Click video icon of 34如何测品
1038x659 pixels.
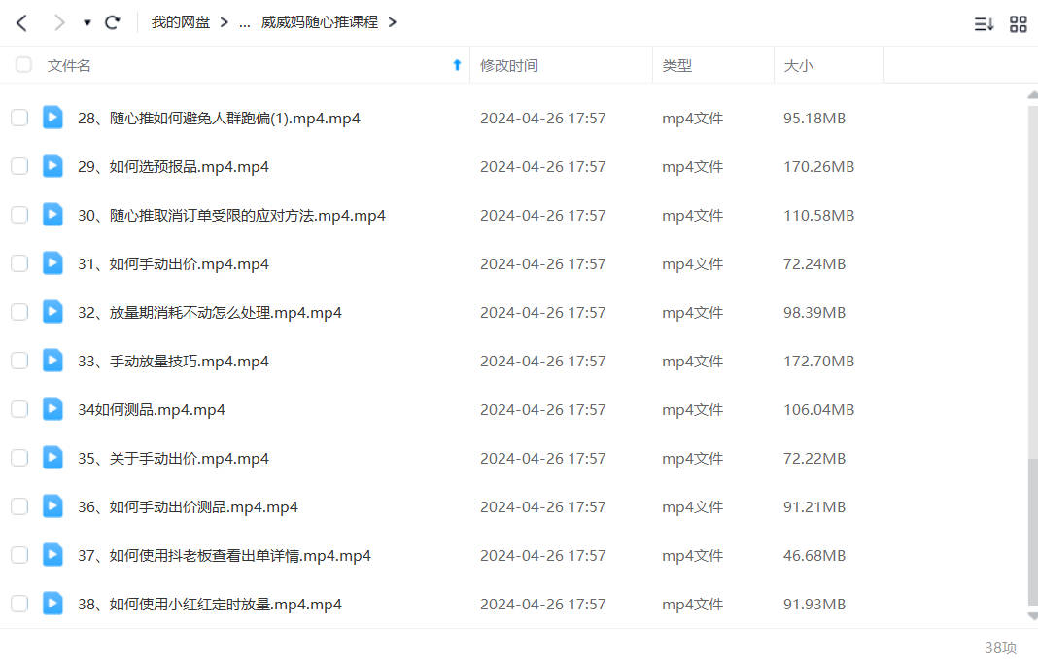(x=52, y=408)
